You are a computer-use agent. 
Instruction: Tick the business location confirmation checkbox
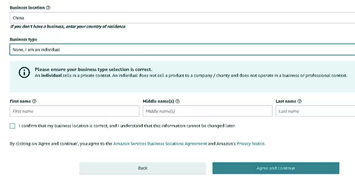coord(13,126)
